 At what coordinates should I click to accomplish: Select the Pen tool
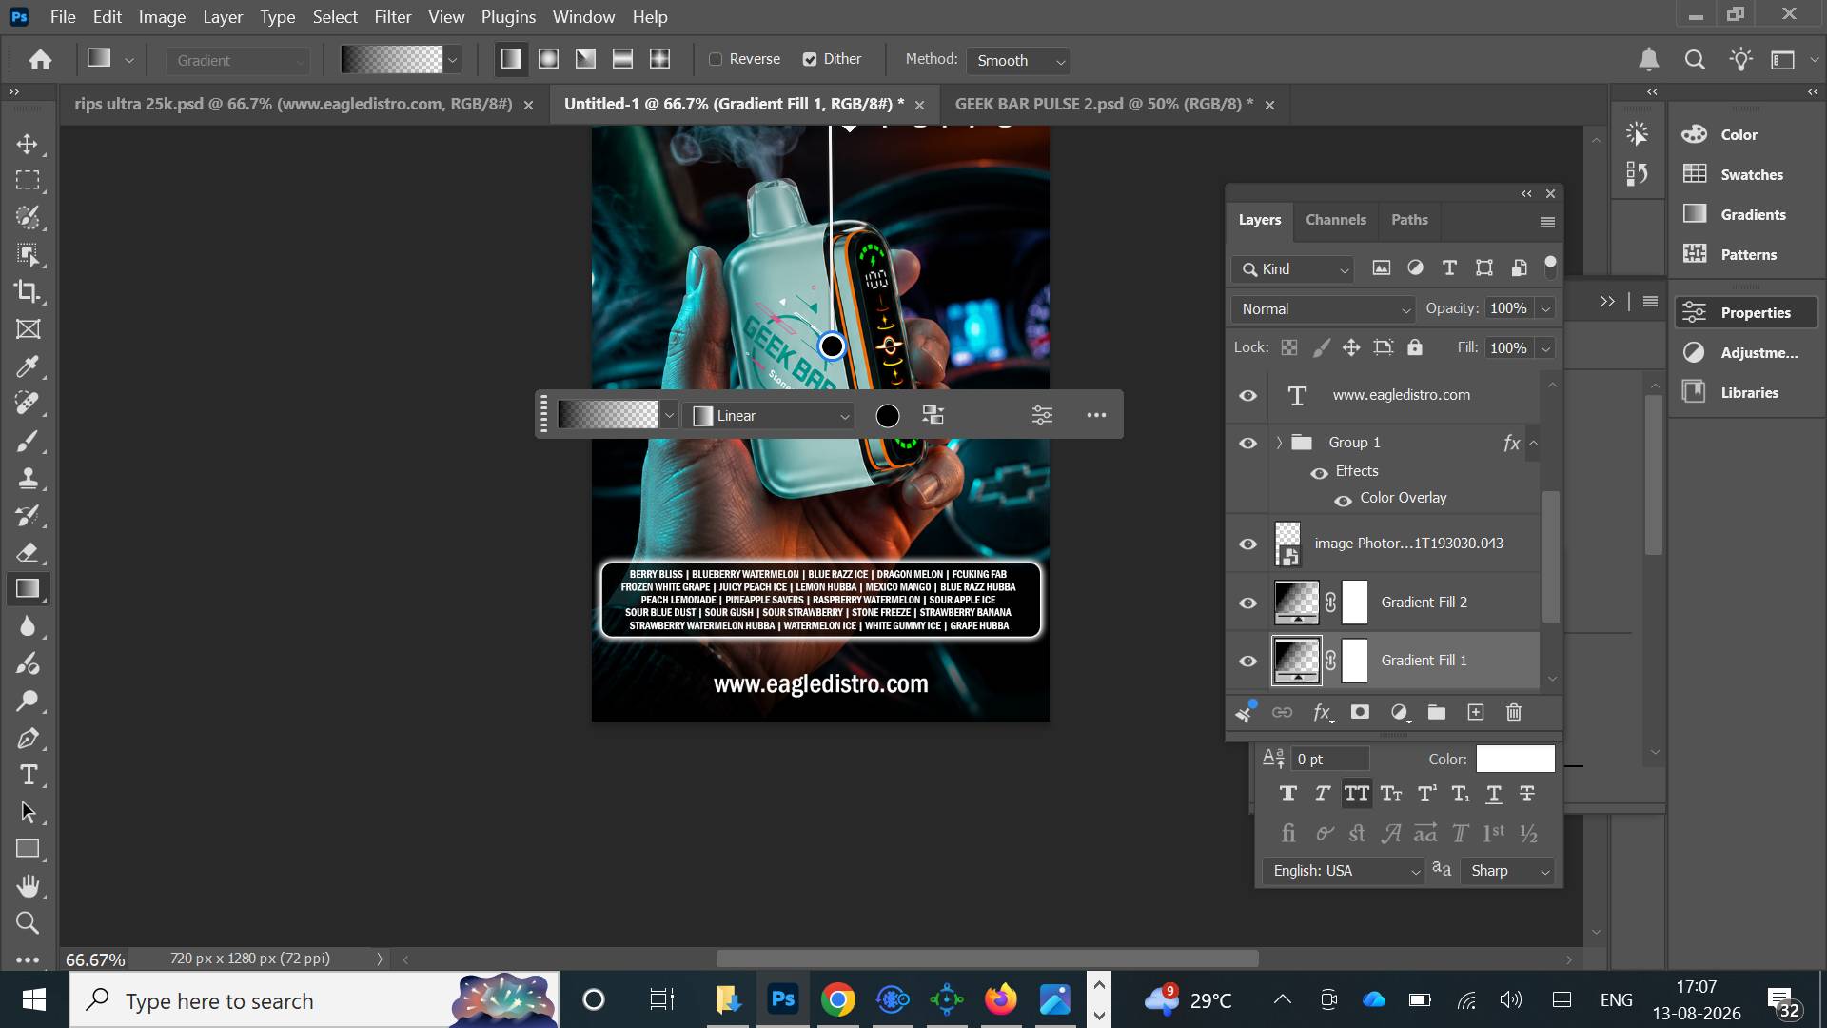tap(28, 738)
